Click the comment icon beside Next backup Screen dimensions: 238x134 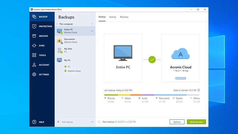(99, 122)
